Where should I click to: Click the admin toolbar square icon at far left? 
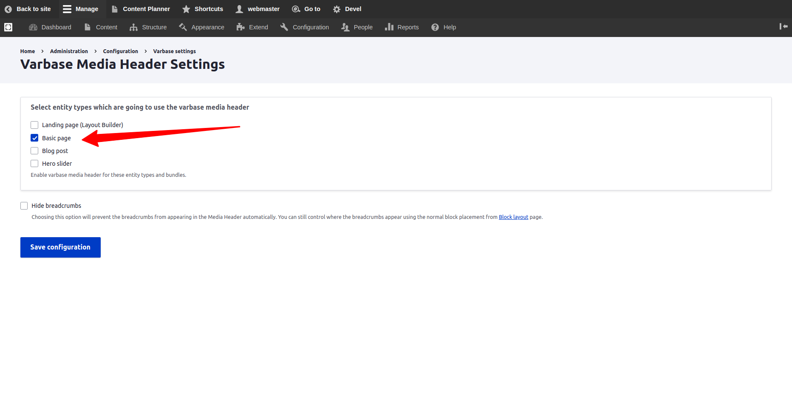point(8,27)
